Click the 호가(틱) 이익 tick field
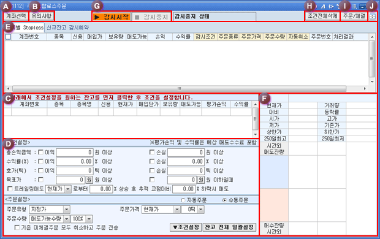Screen dimensions: 380x239 pos(74,171)
